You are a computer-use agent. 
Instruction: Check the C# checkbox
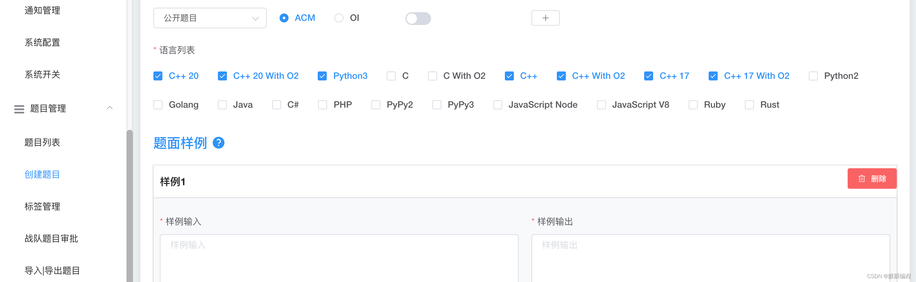pyautogui.click(x=276, y=105)
